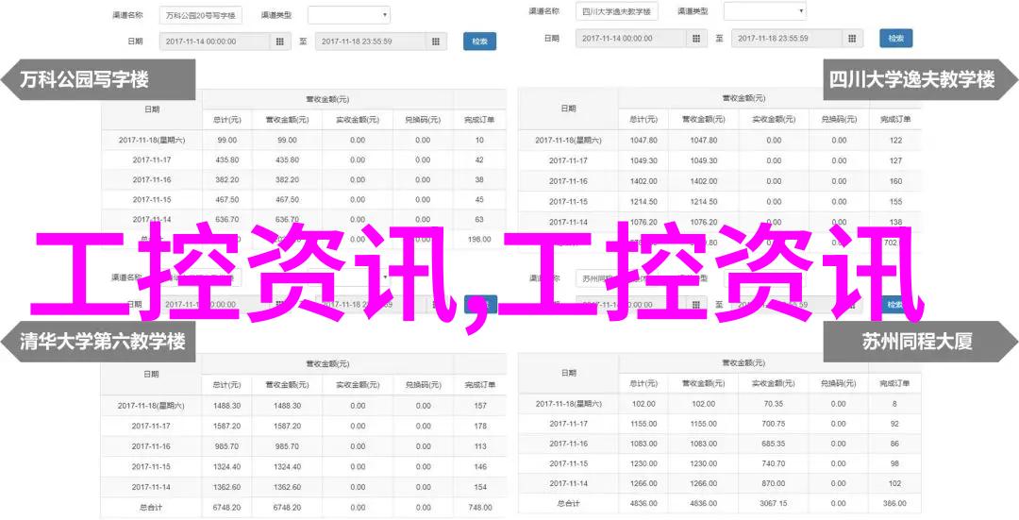Screen dimensions: 1019x520
Task: Click order count 178 in 清华大学第六教学楼 table
Action: [x=479, y=426]
